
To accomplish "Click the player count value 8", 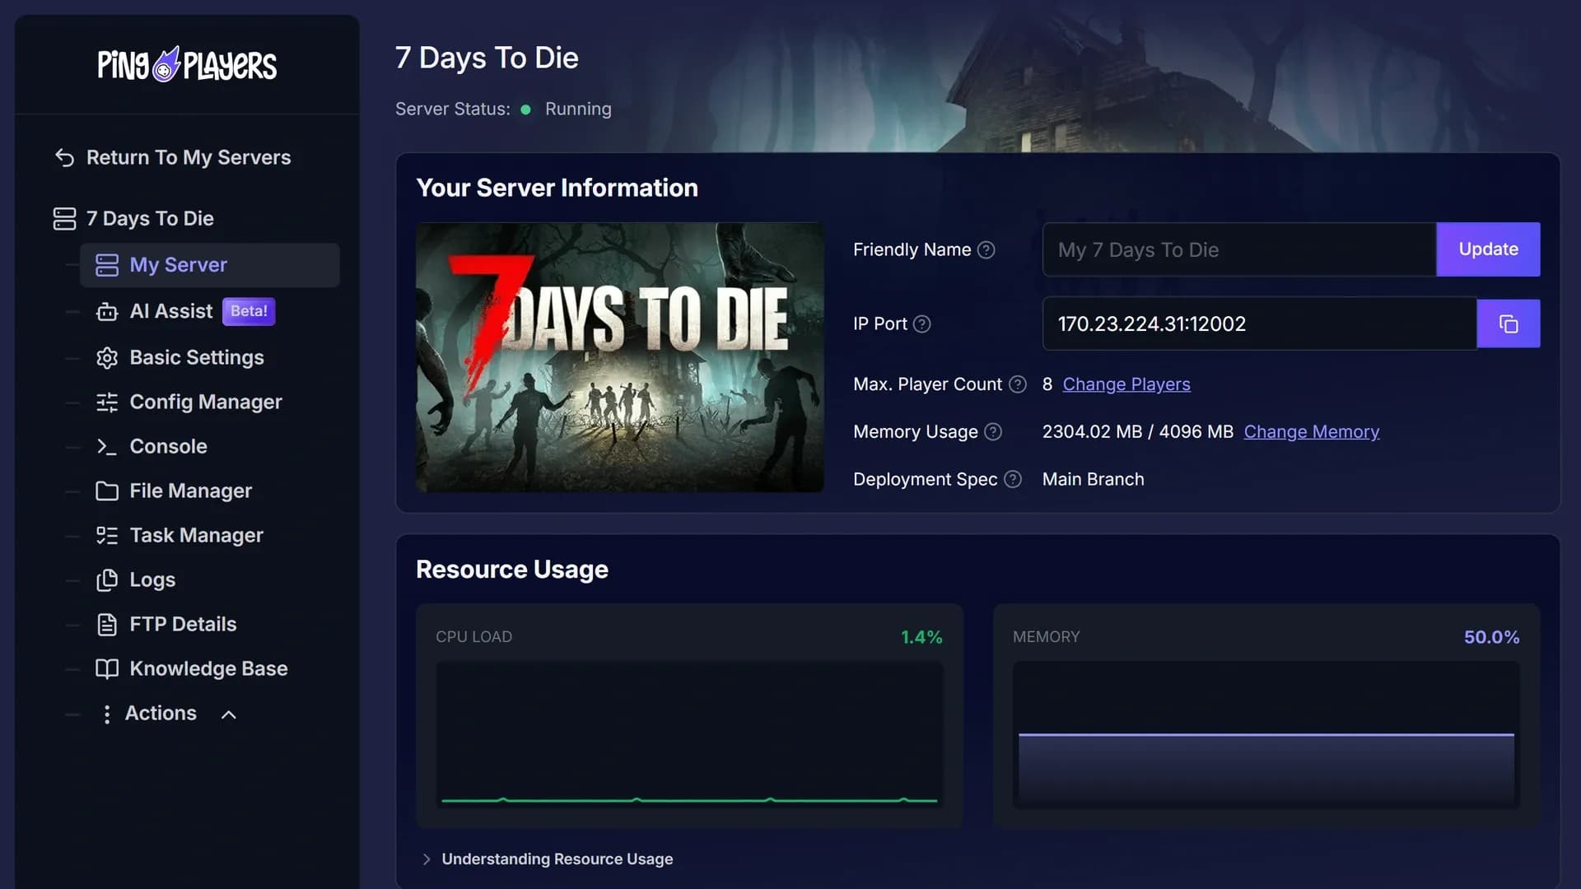I will 1047,384.
